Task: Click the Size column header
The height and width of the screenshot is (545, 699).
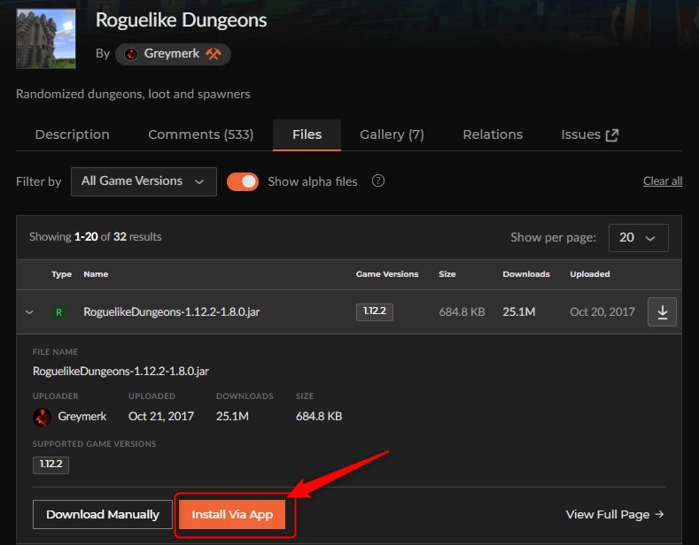Action: coord(447,274)
